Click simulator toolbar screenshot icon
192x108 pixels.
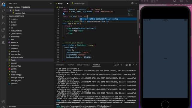(181, 1)
